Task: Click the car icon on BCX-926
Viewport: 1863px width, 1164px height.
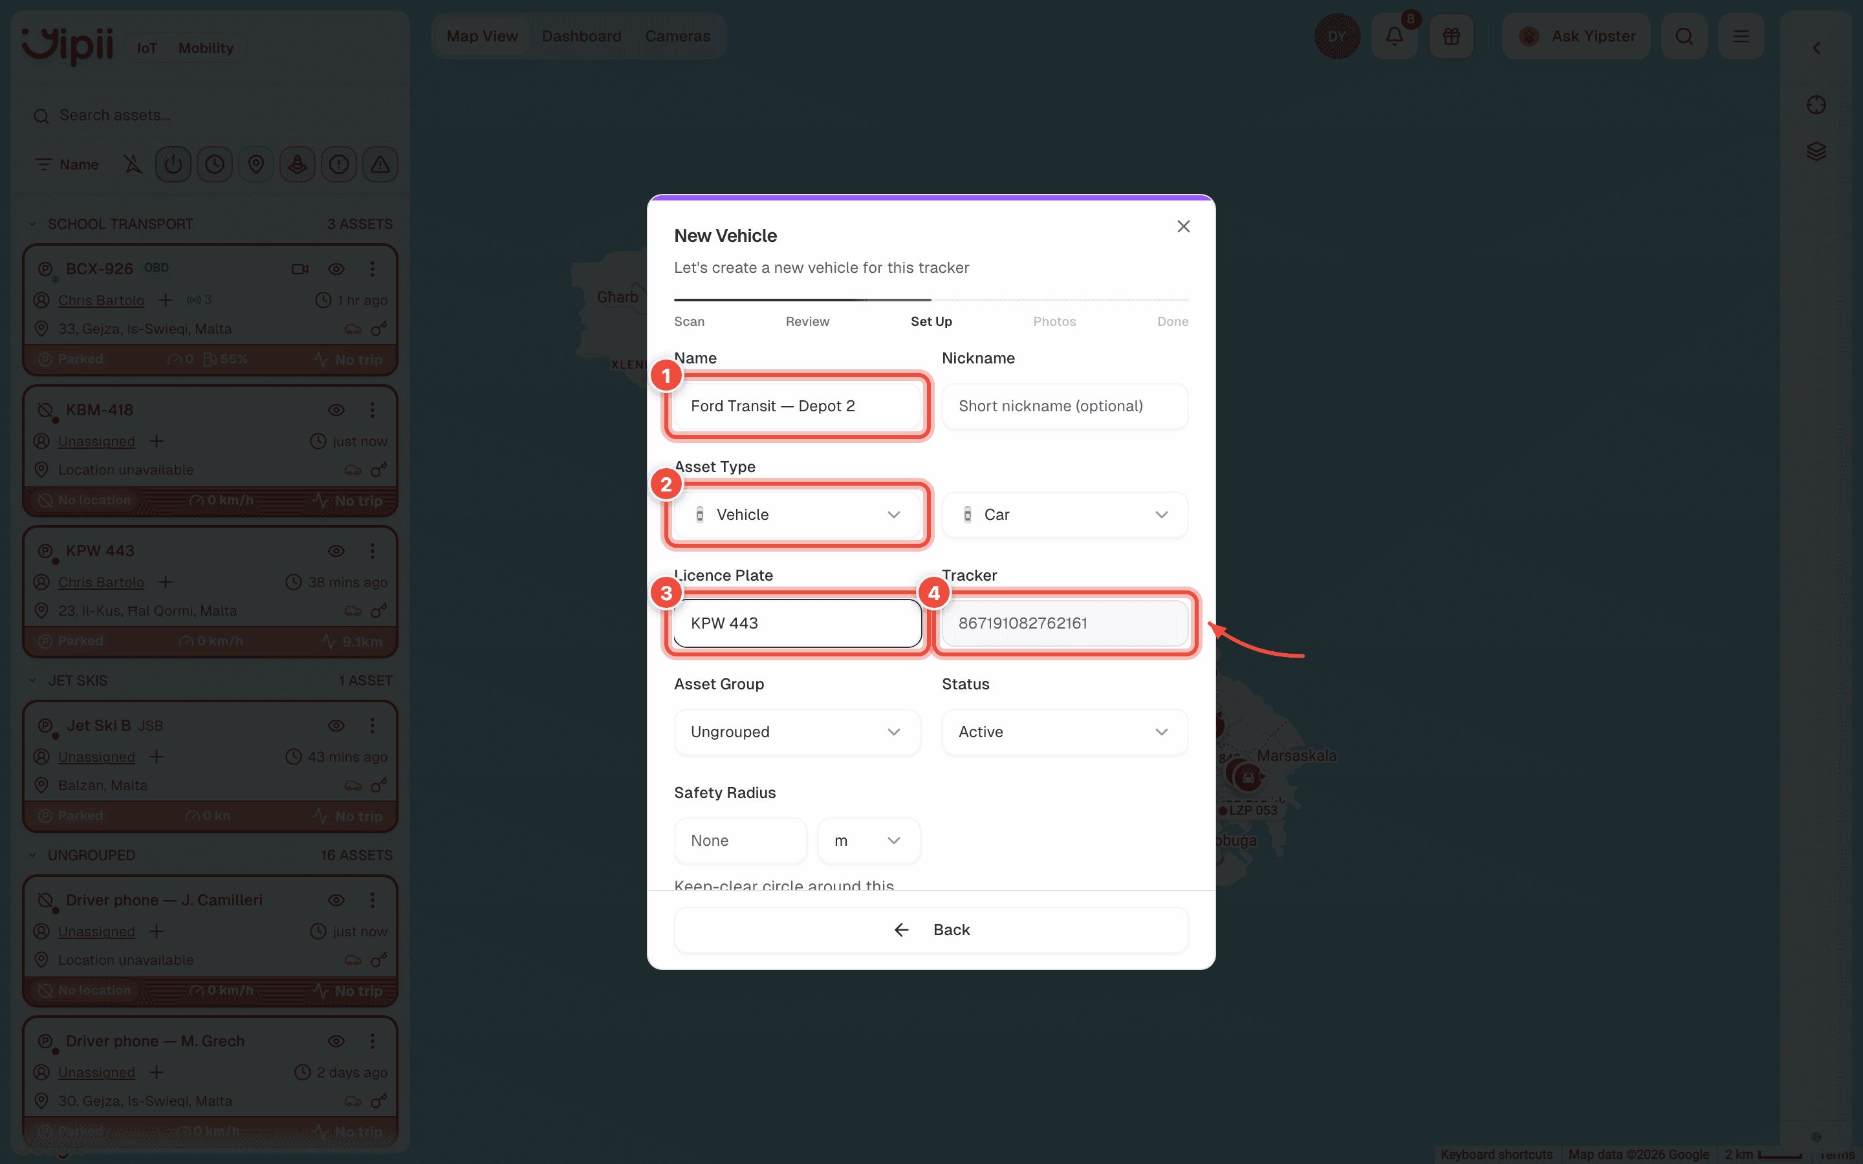Action: coord(353,329)
